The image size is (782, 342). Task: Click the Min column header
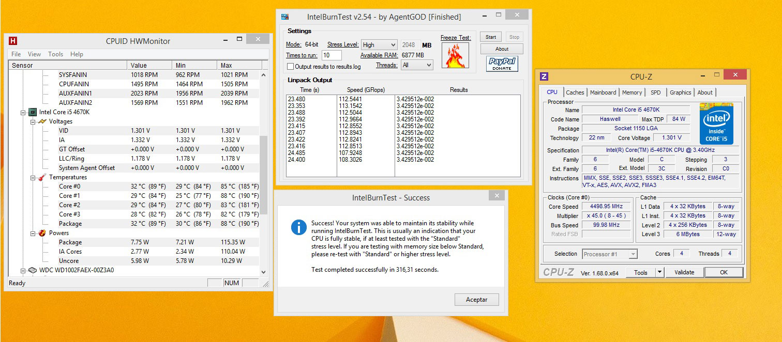(194, 66)
